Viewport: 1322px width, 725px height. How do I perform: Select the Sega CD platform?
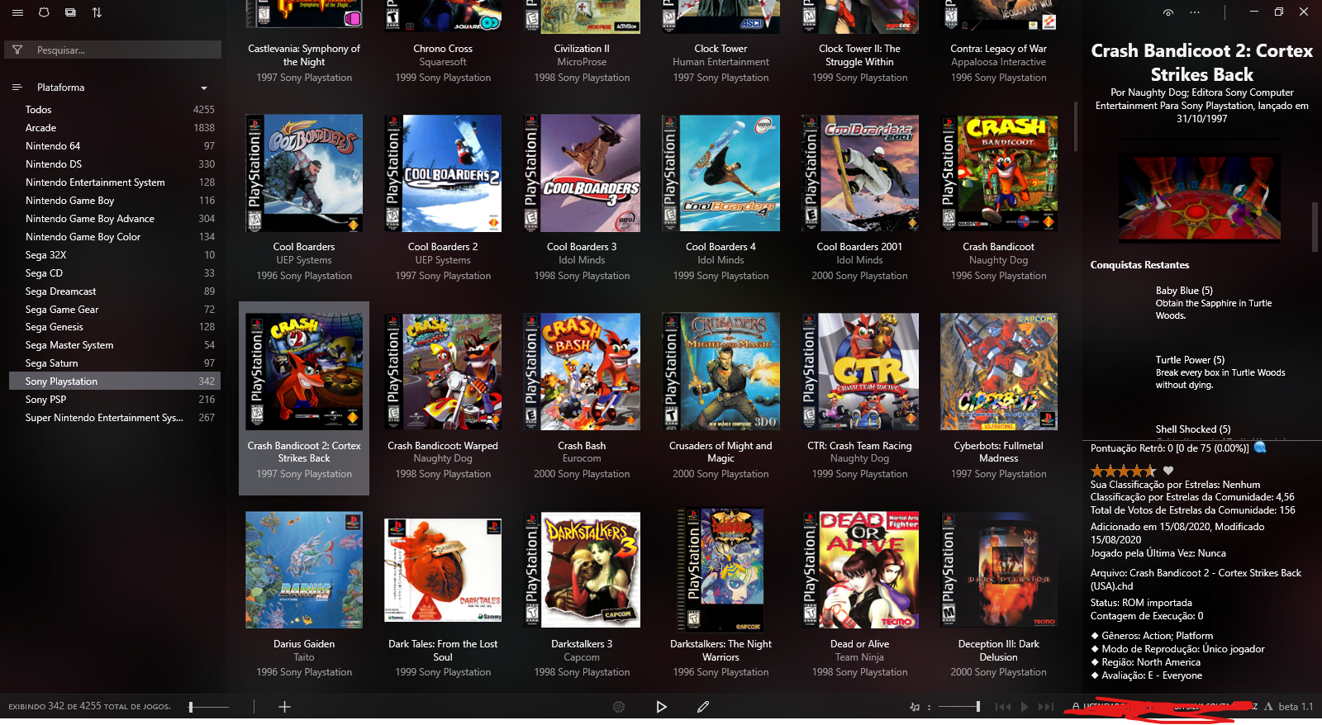[115, 273]
